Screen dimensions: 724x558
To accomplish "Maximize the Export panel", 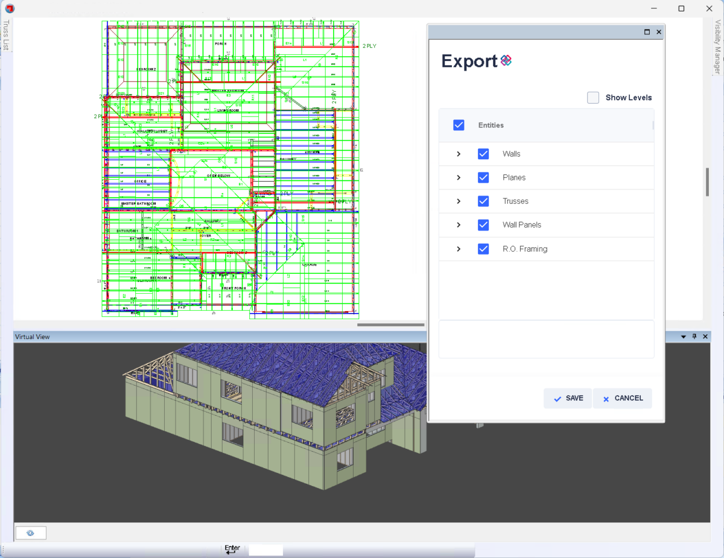I will pyautogui.click(x=646, y=31).
